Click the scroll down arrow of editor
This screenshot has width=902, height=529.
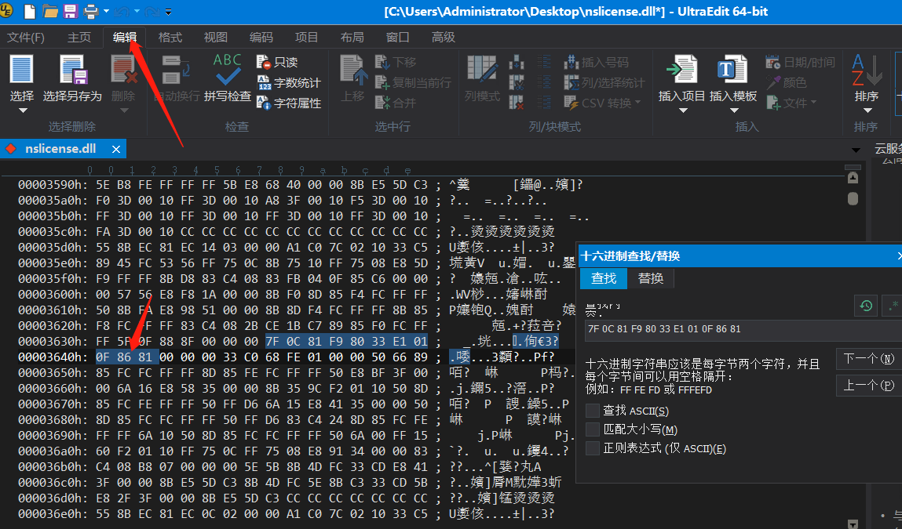[x=853, y=524]
